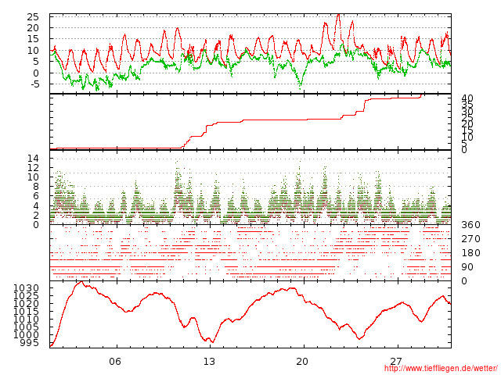
Task: Click the 8 tick on wind speed axis
Action: click(x=36, y=187)
